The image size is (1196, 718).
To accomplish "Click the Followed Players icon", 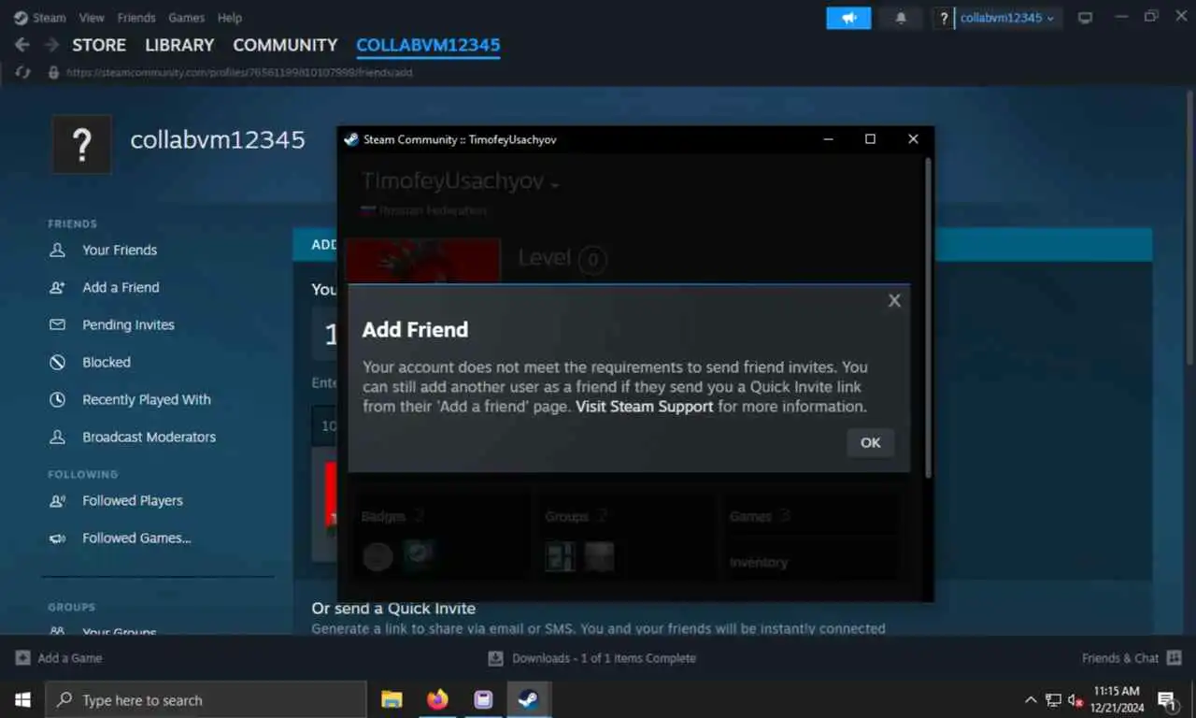I will click(58, 500).
